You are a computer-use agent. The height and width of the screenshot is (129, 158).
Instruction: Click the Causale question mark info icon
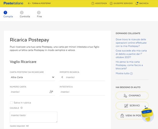[21, 108]
